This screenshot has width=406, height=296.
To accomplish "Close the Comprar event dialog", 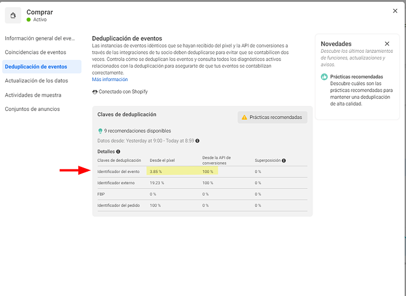I will (395, 11).
